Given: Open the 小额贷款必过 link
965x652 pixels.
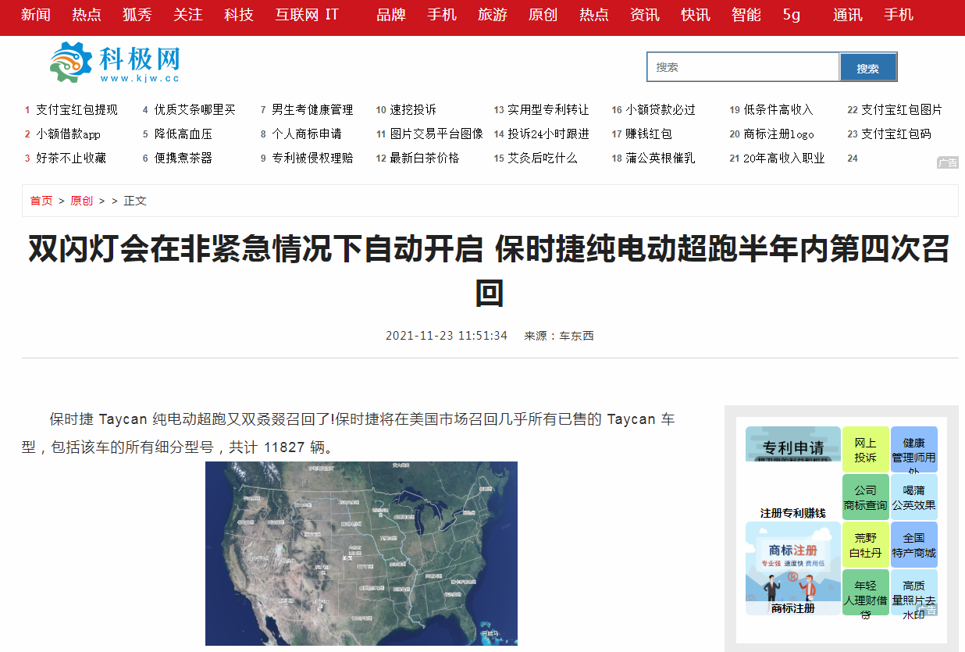Looking at the screenshot, I should (x=661, y=110).
